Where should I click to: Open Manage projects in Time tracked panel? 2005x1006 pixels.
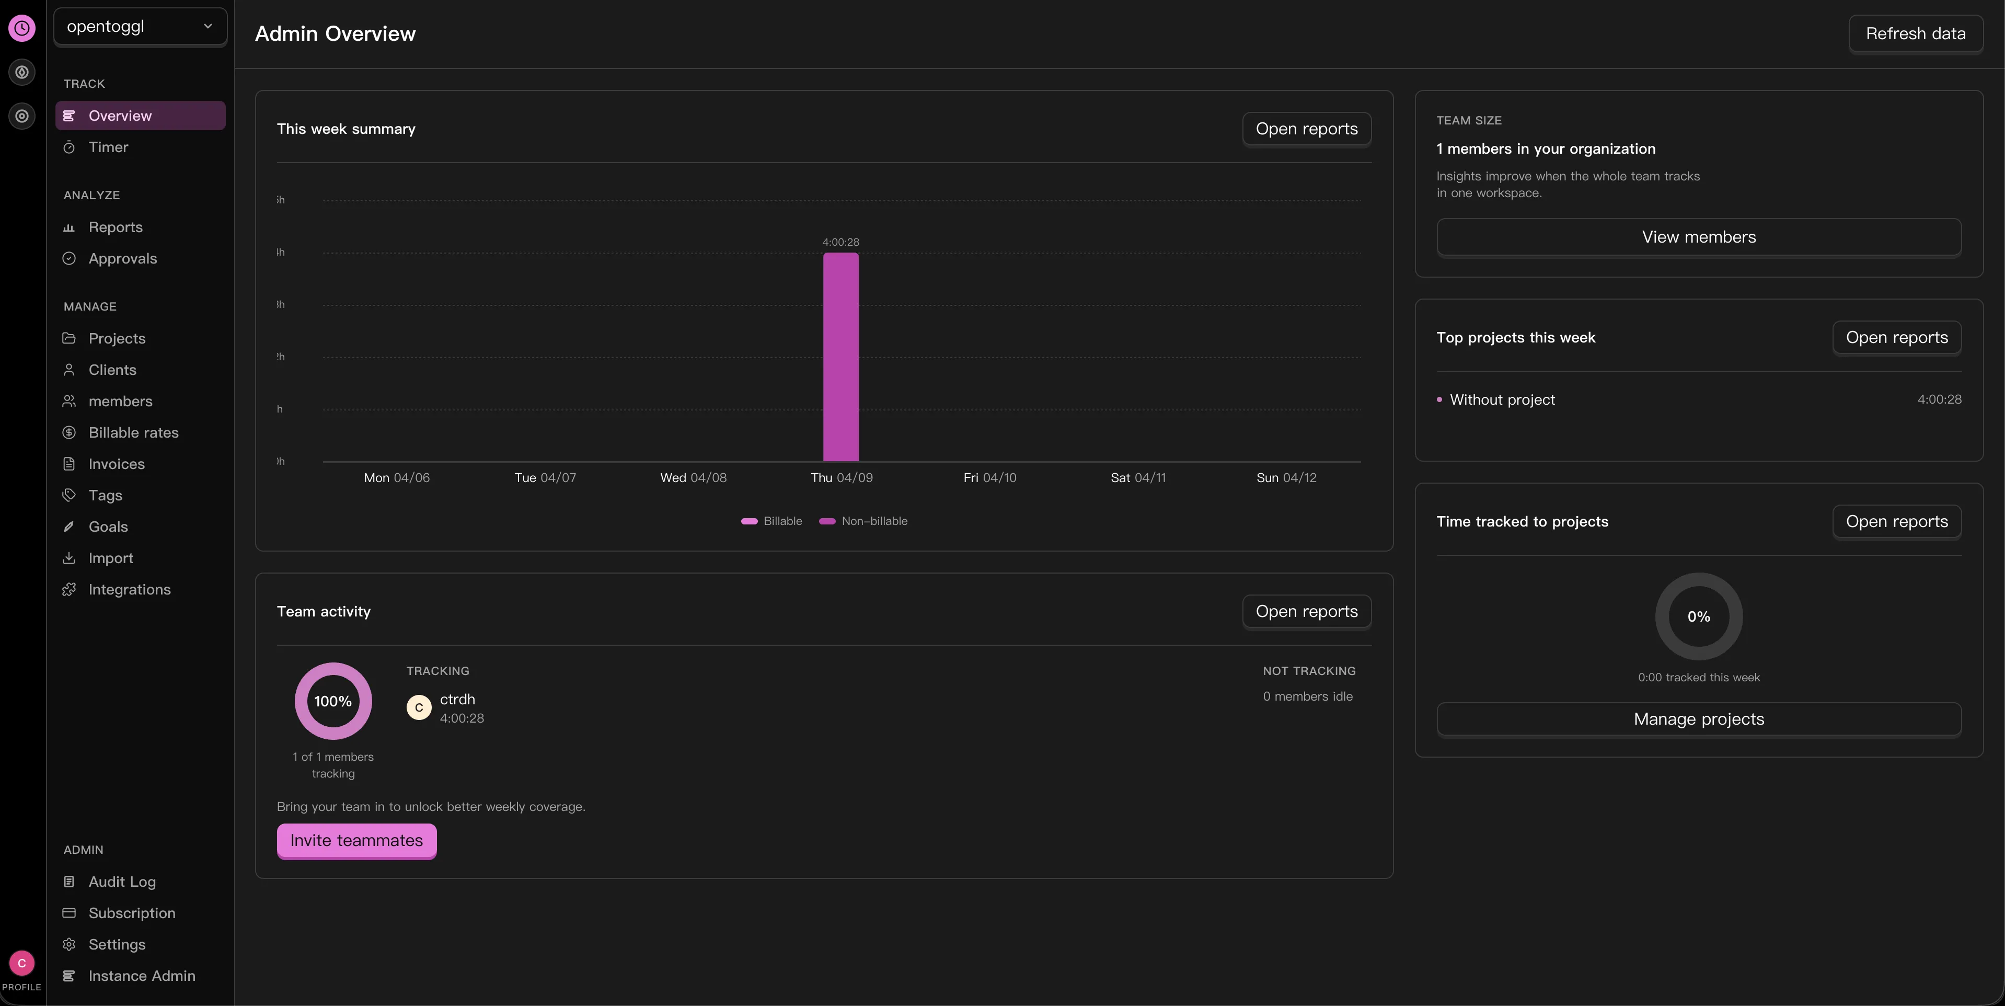click(x=1698, y=718)
